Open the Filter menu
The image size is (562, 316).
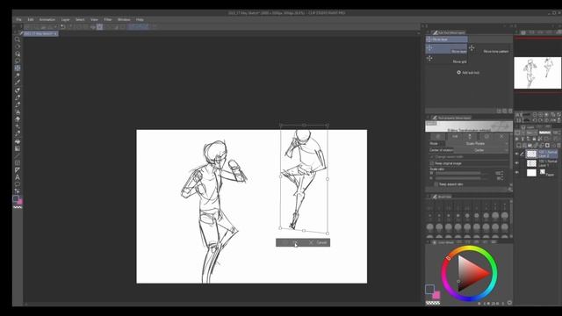tap(108, 19)
